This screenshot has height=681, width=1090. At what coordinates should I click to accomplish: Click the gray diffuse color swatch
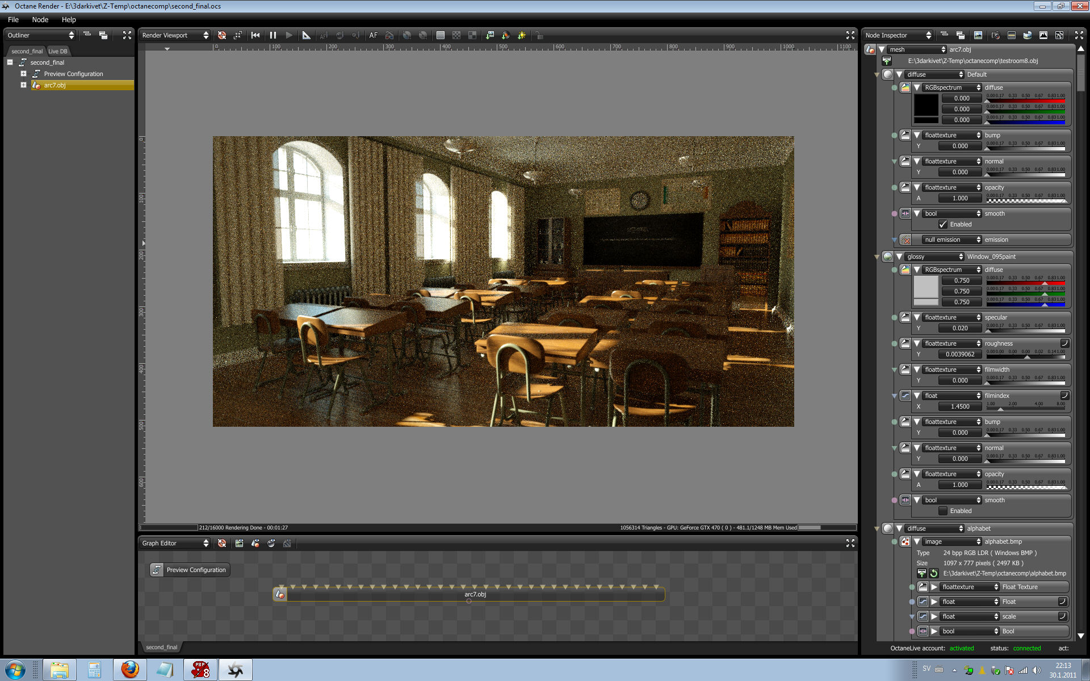coord(925,287)
